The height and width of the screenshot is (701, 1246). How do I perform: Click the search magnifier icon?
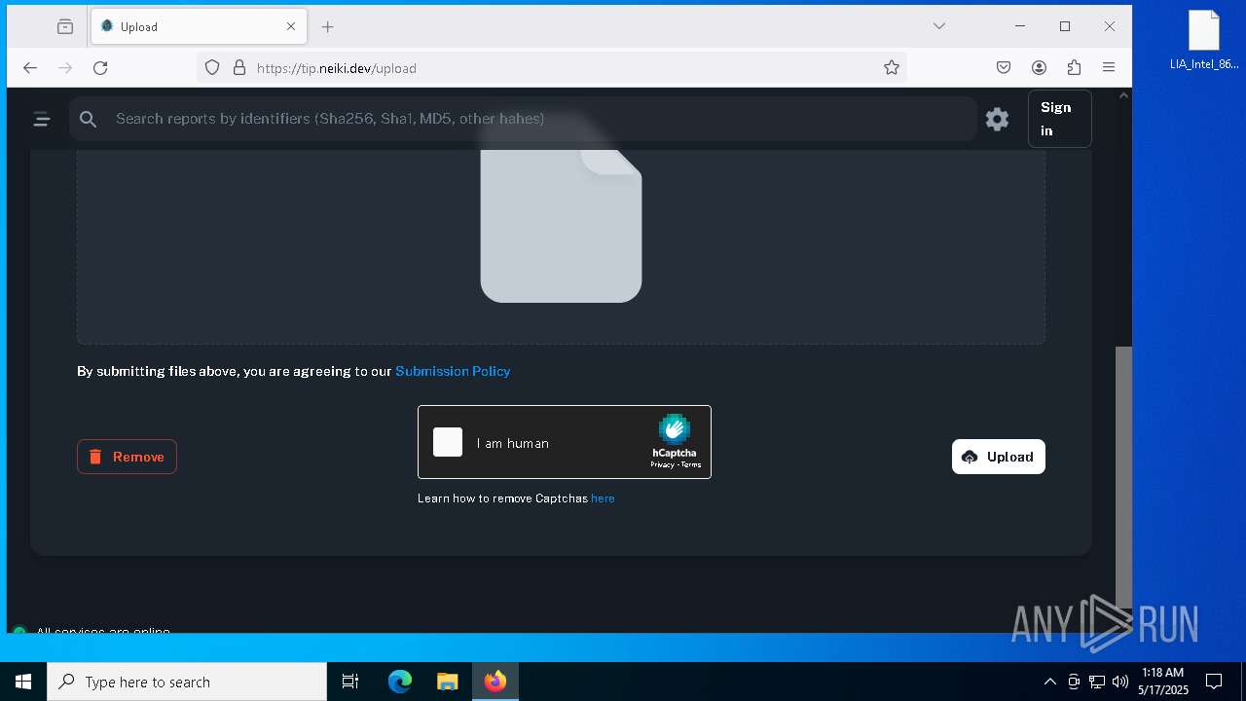pyautogui.click(x=89, y=119)
